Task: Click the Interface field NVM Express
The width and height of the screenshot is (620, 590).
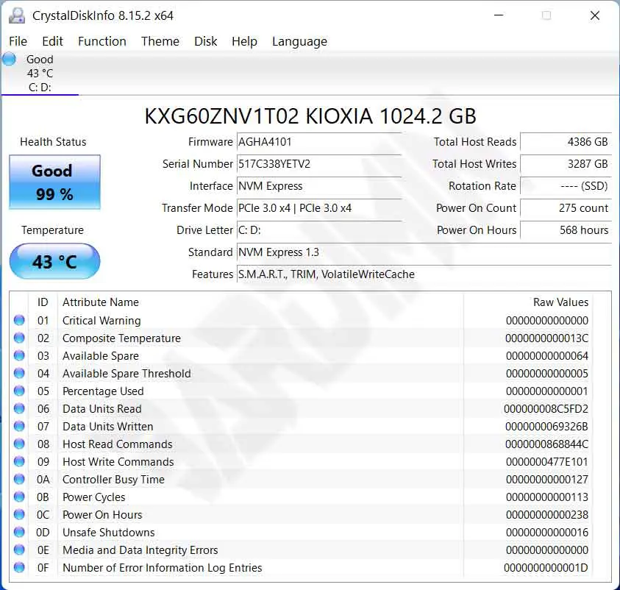Action: (319, 186)
